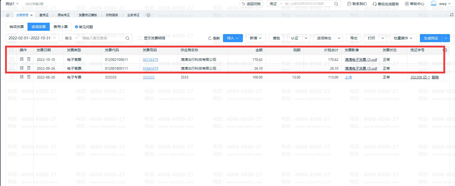Click the home icon in tab bar

[x=8, y=15]
